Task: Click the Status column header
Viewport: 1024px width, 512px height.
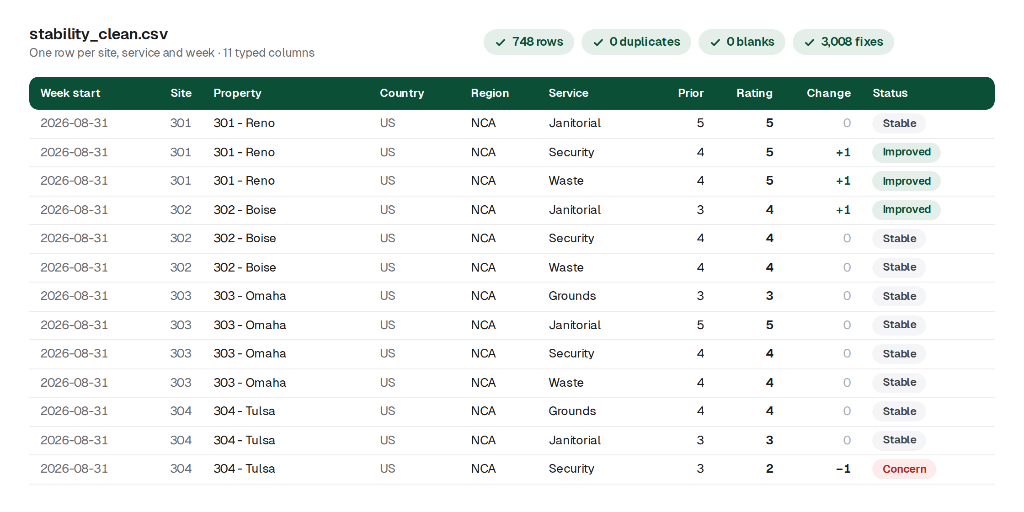Action: tap(890, 93)
